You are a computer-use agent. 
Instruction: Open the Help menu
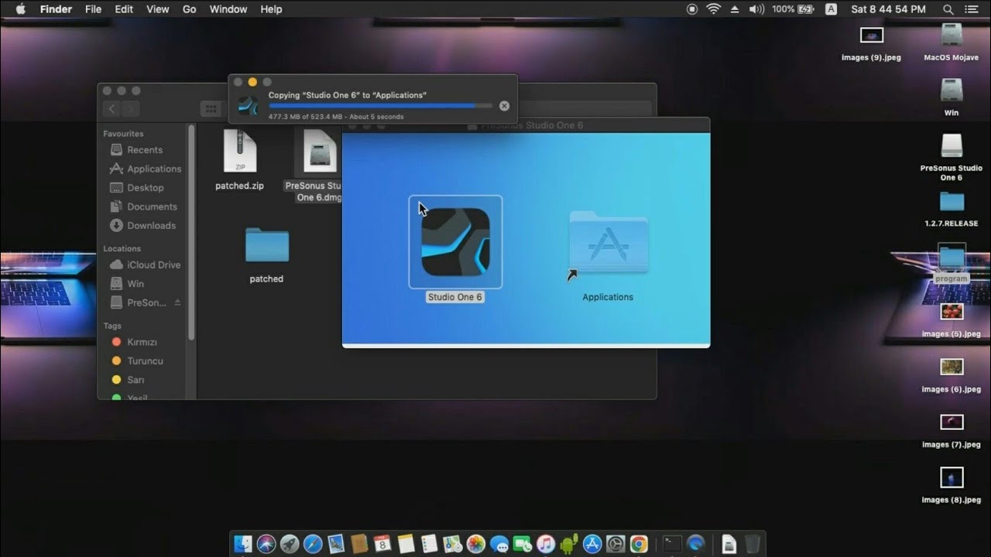pos(271,9)
